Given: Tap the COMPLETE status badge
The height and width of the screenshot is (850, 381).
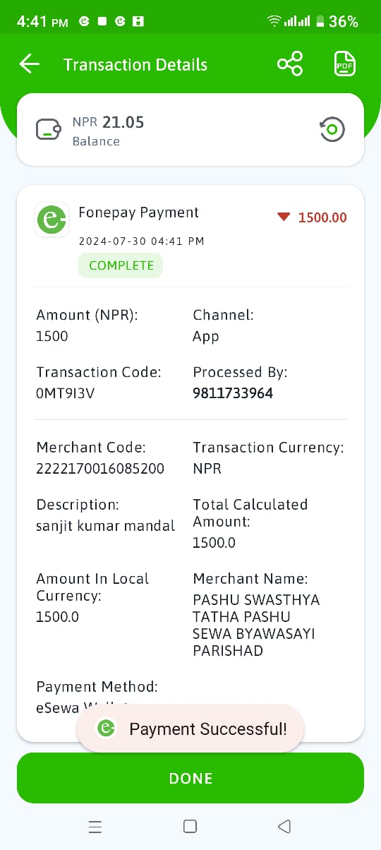Looking at the screenshot, I should (x=121, y=265).
